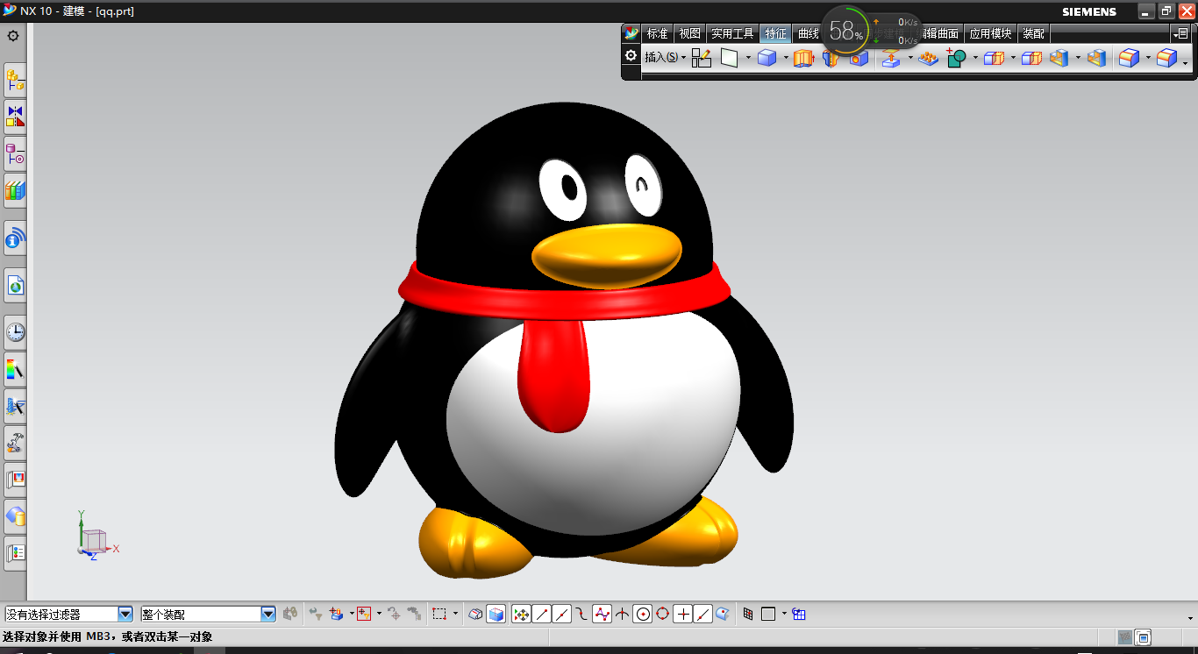Expand the Datum Plane dropdown arrow
The width and height of the screenshot is (1198, 654).
[x=748, y=58]
